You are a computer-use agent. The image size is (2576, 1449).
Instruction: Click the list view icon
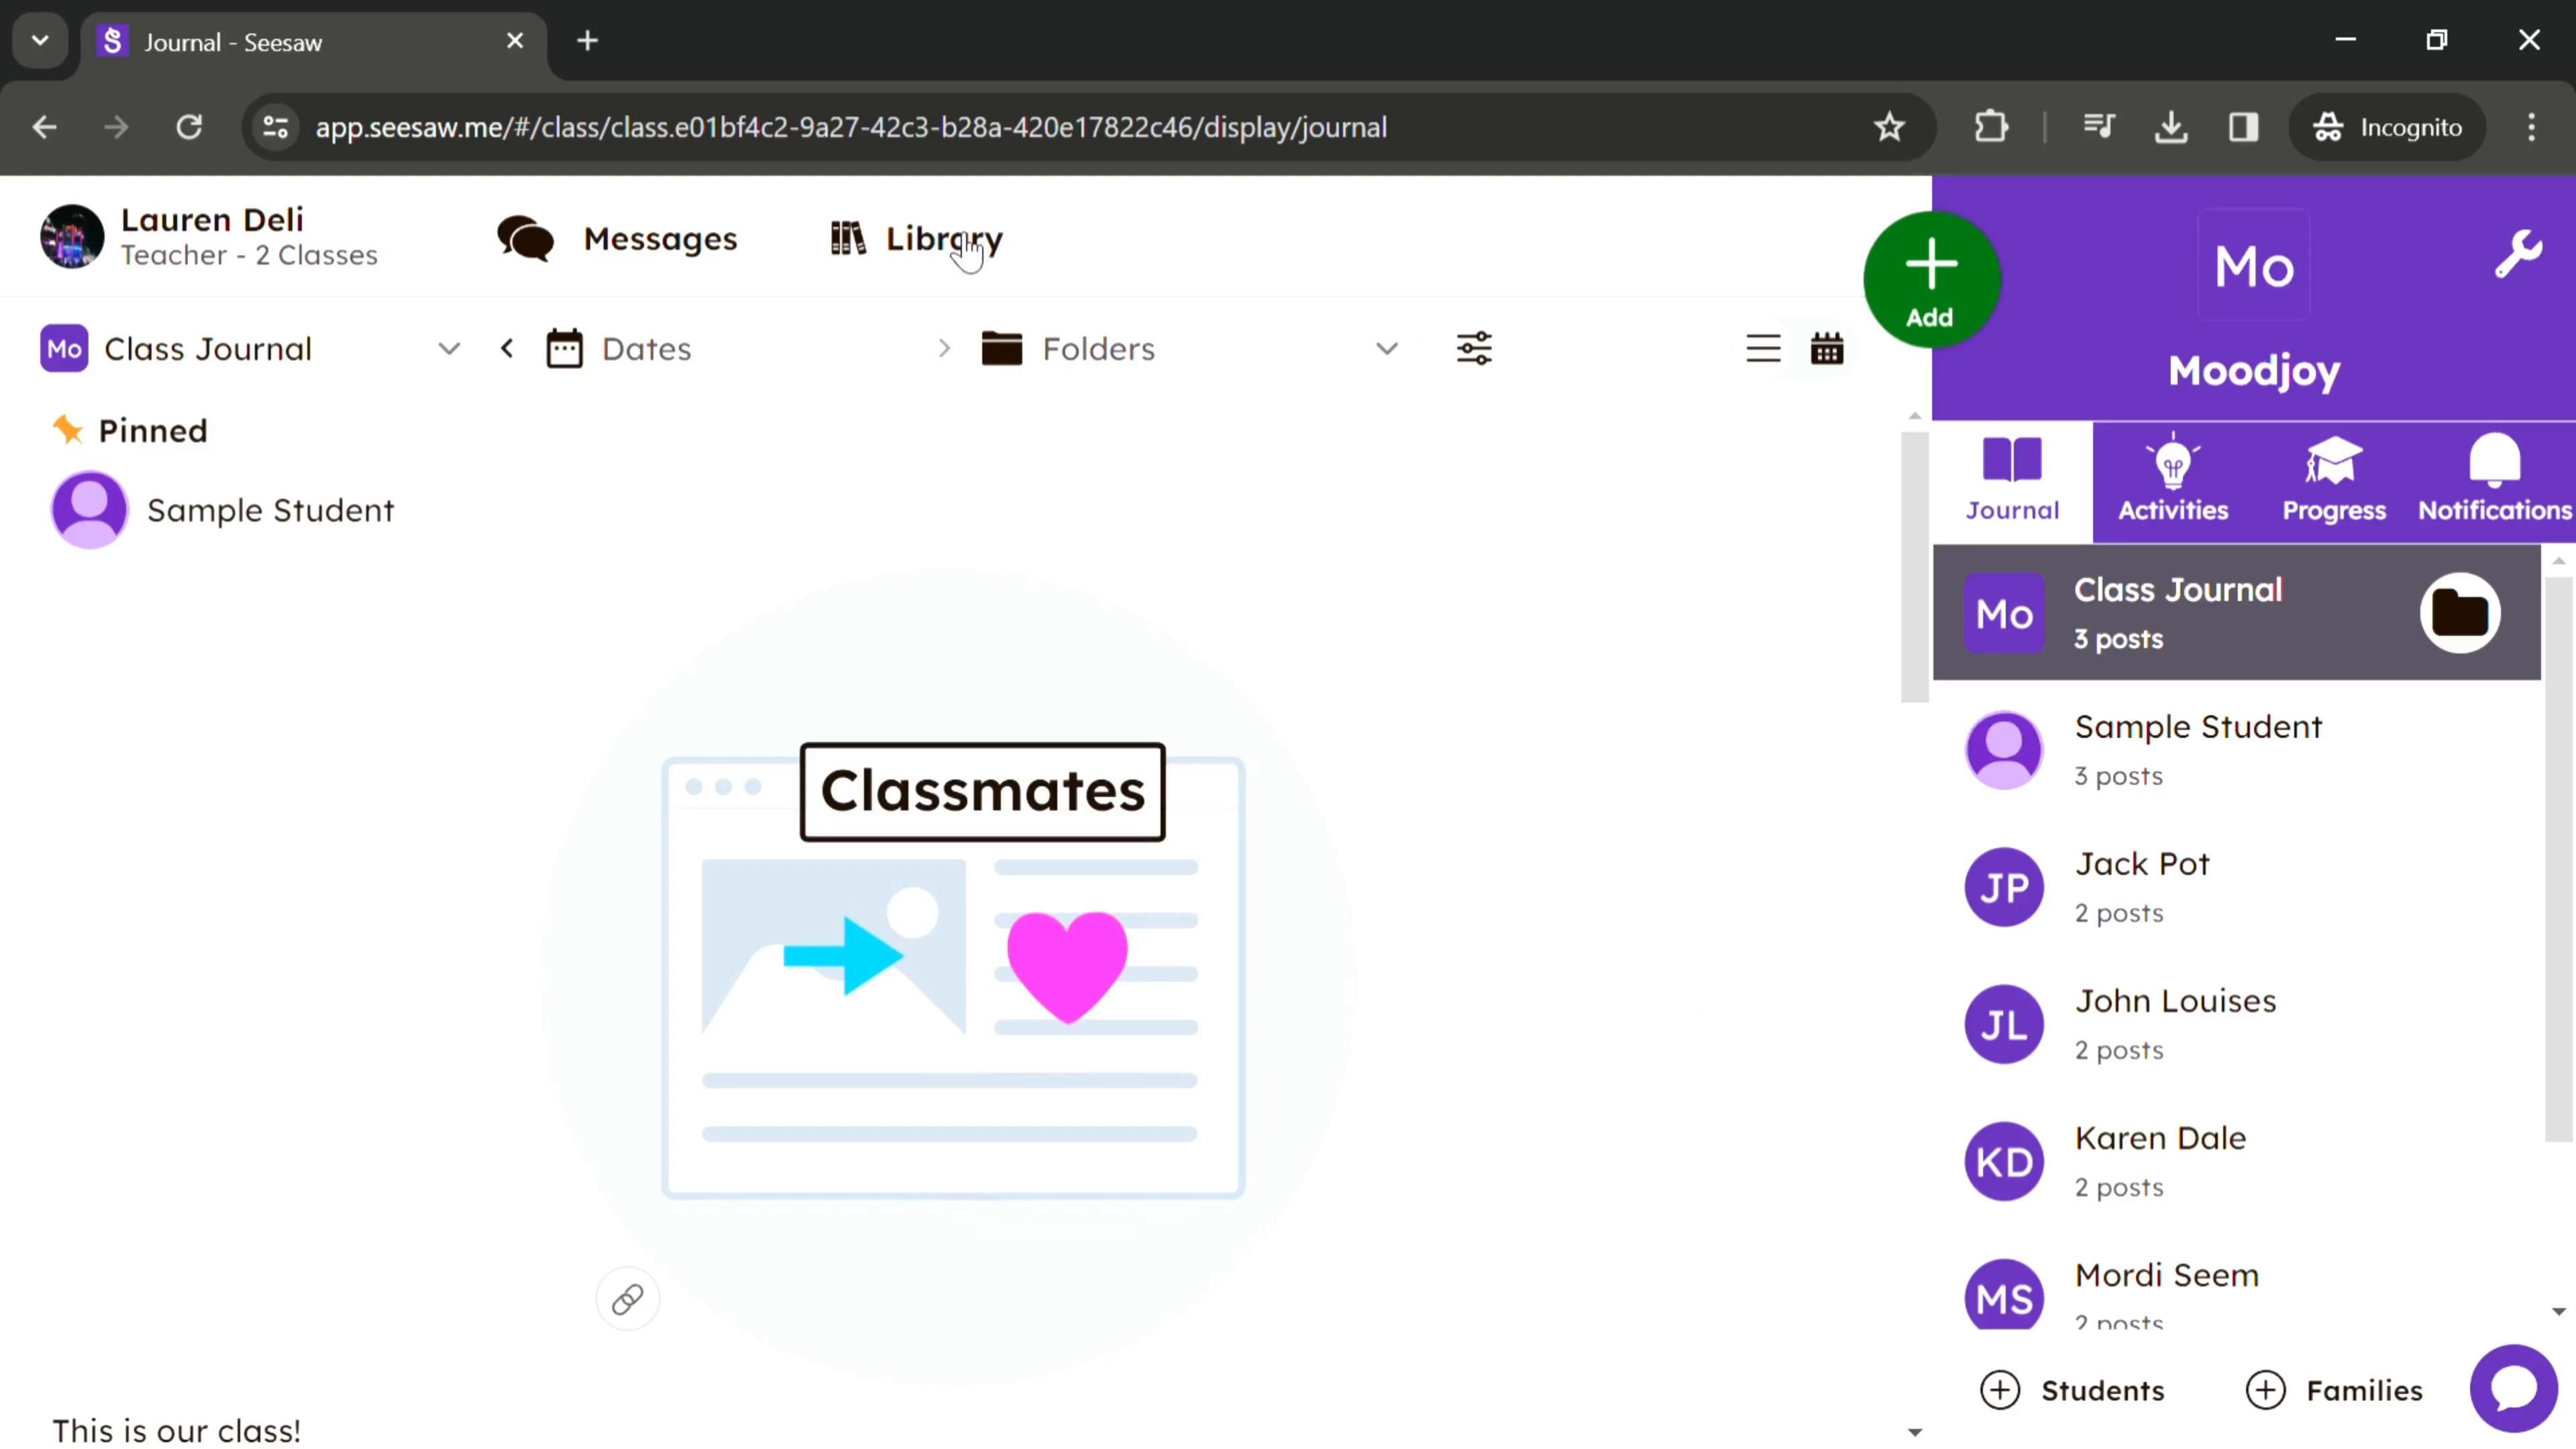tap(1762, 349)
